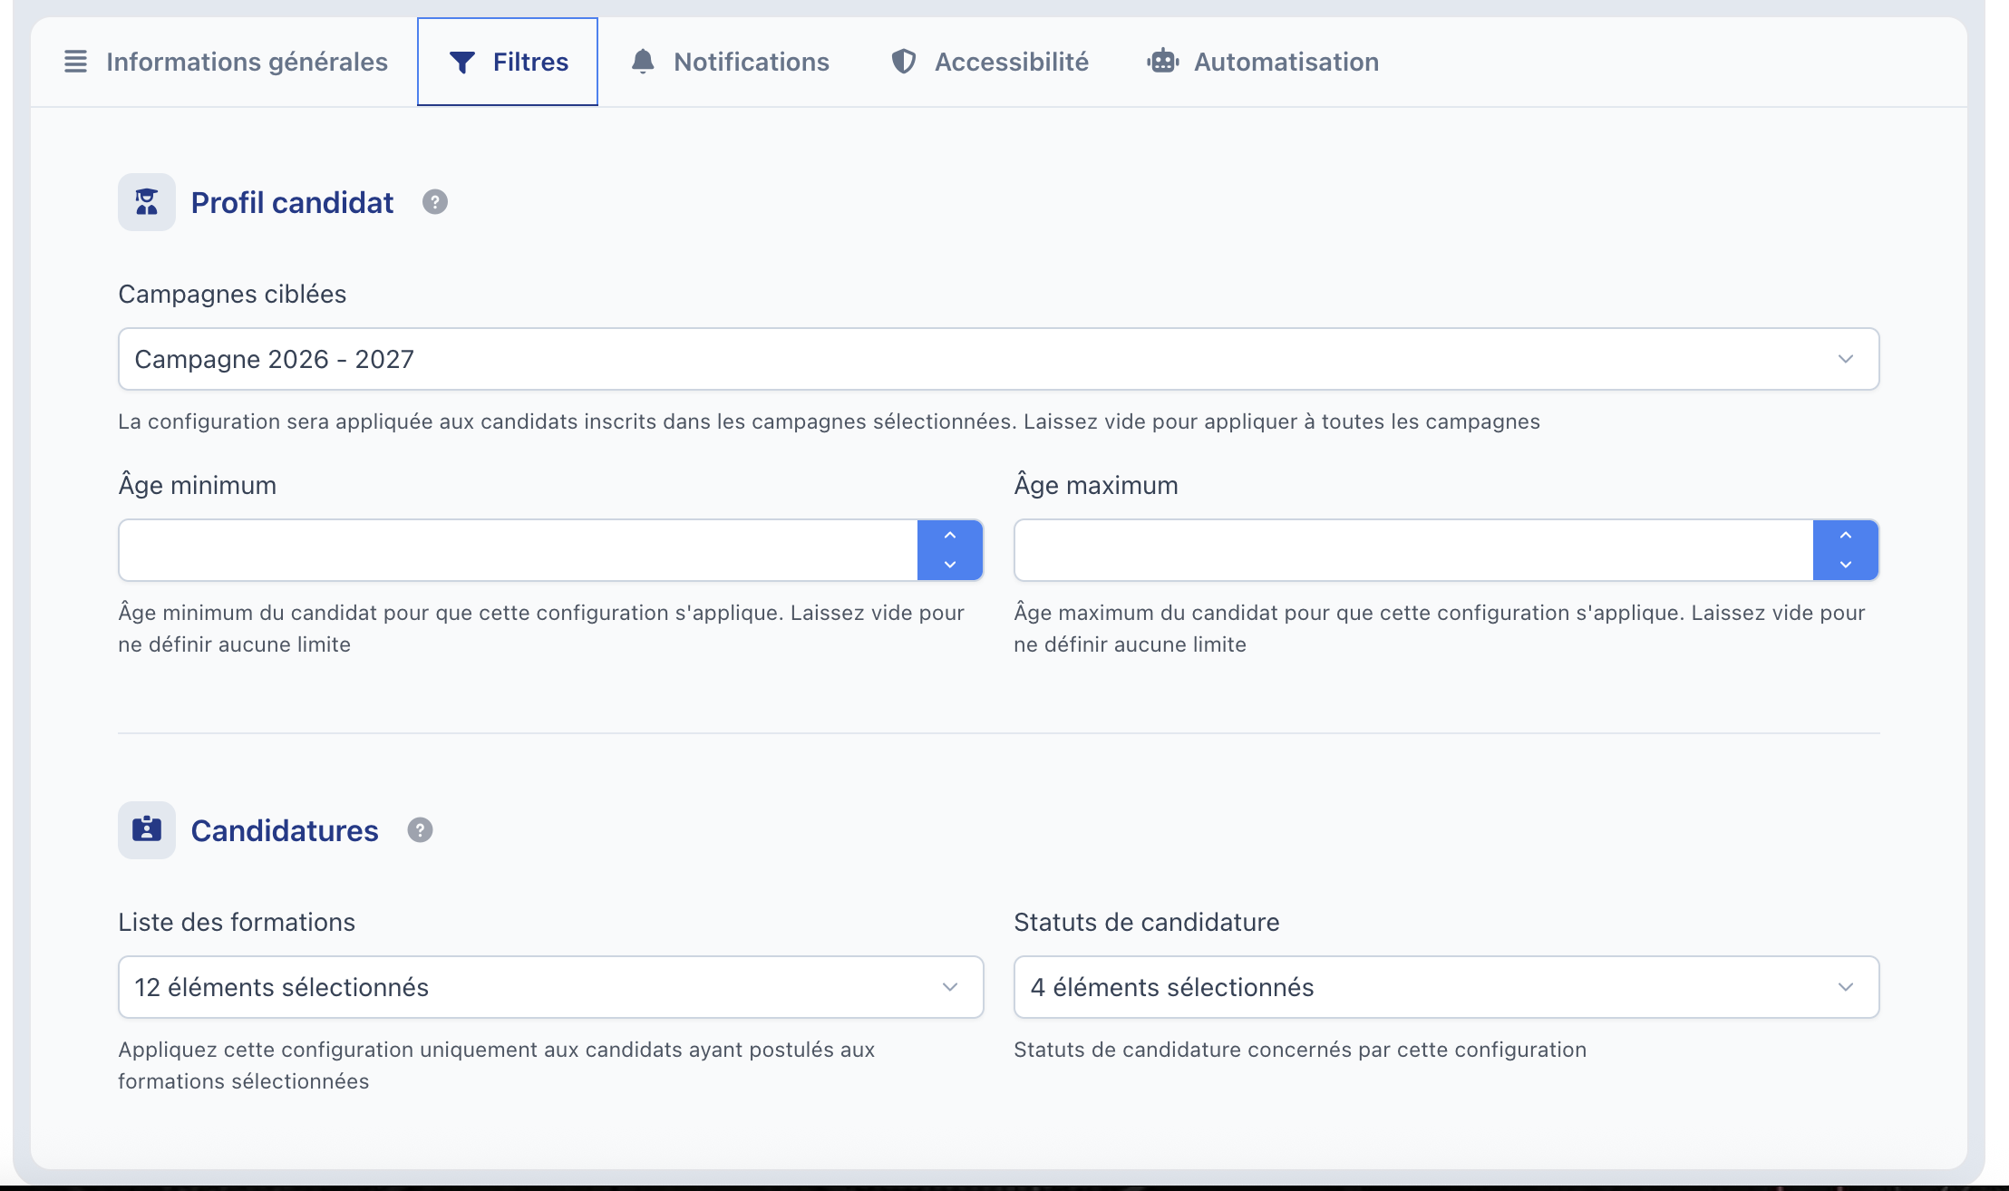Select the Filtres tab
Image resolution: width=2009 pixels, height=1191 pixels.
(x=508, y=62)
